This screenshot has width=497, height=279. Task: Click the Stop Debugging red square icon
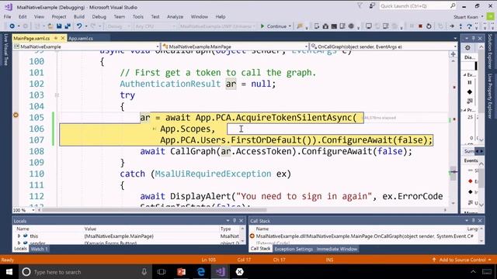[x=420, y=26]
